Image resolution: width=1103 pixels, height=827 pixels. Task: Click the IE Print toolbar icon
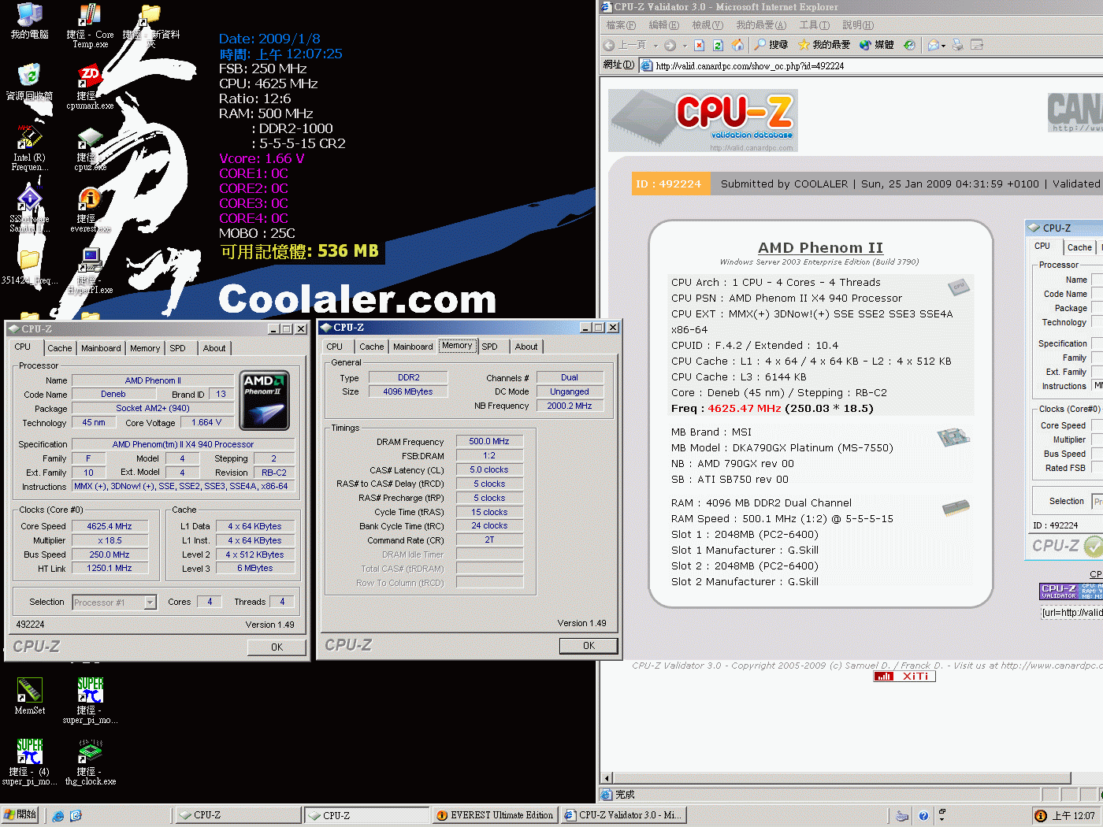click(958, 45)
